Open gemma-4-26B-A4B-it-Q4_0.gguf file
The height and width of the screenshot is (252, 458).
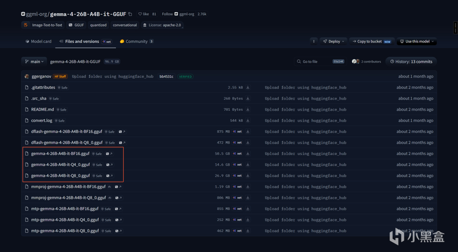[x=60, y=165]
